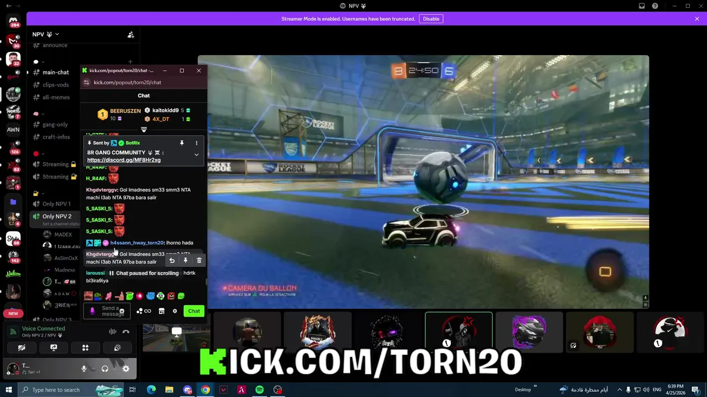The image size is (707, 397).
Task: Unpin the BotRix pinned message
Action: click(182, 143)
